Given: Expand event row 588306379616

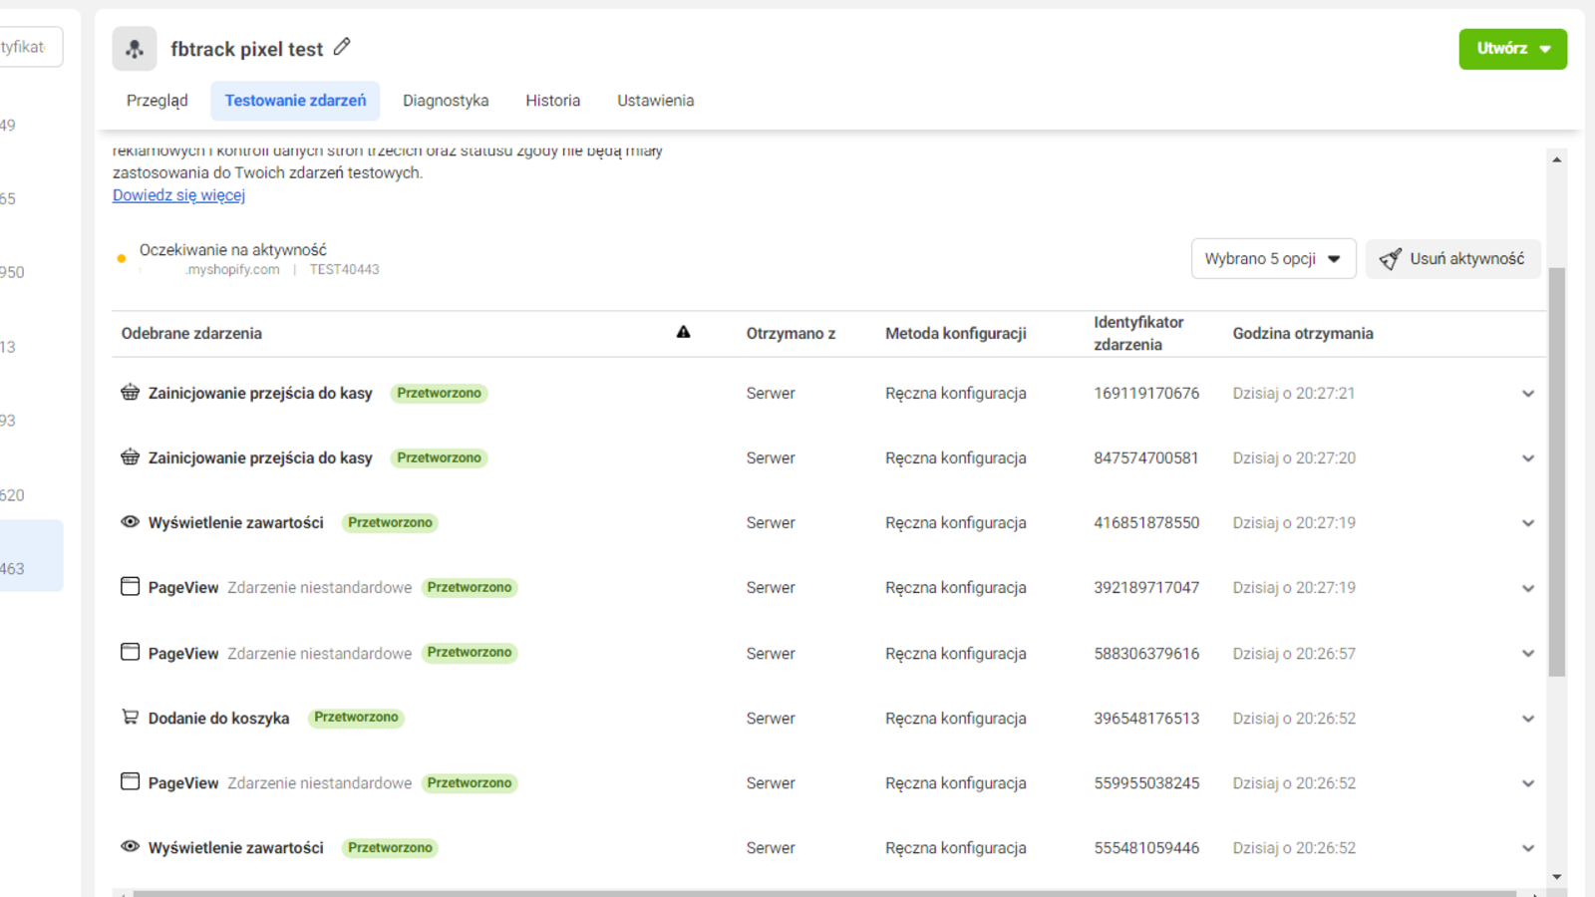Looking at the screenshot, I should coord(1527,654).
